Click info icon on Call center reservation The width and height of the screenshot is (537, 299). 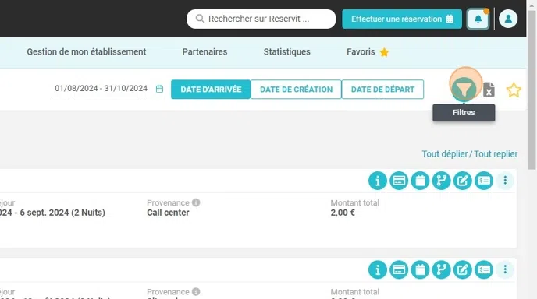tap(378, 181)
